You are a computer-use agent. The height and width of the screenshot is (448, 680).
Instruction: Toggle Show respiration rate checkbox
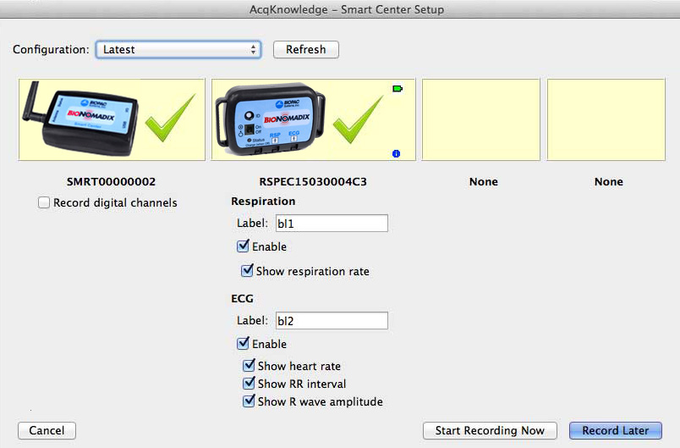247,272
